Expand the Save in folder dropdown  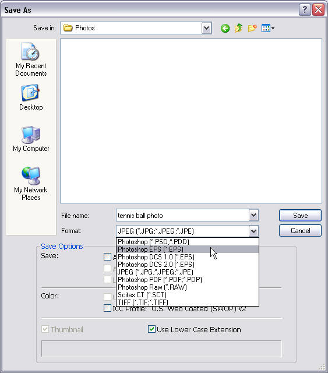pyautogui.click(x=206, y=28)
